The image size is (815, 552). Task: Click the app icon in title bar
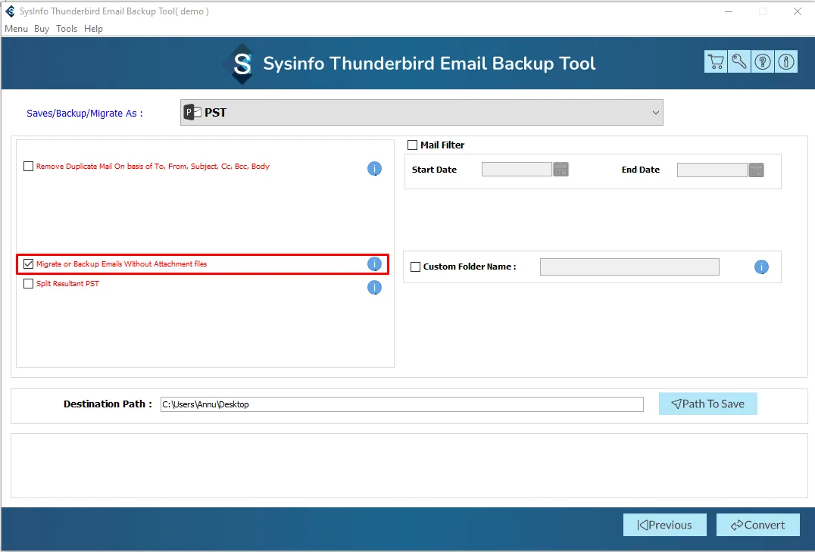(x=10, y=11)
